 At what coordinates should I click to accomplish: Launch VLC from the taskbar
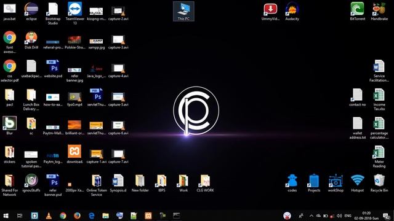[49, 215]
